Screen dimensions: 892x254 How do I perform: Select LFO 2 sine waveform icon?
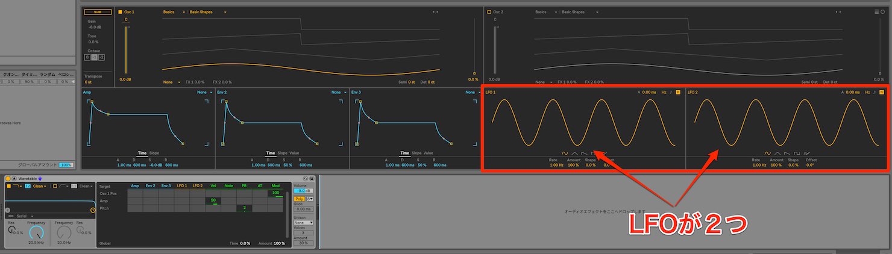pos(767,153)
